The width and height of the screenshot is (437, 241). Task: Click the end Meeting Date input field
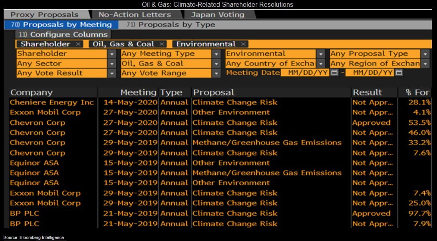(370, 73)
